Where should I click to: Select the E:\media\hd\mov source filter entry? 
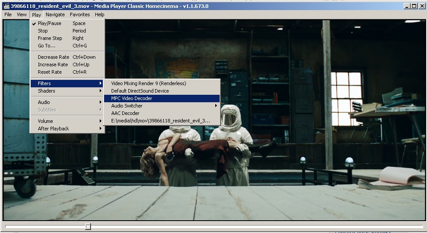[162, 121]
